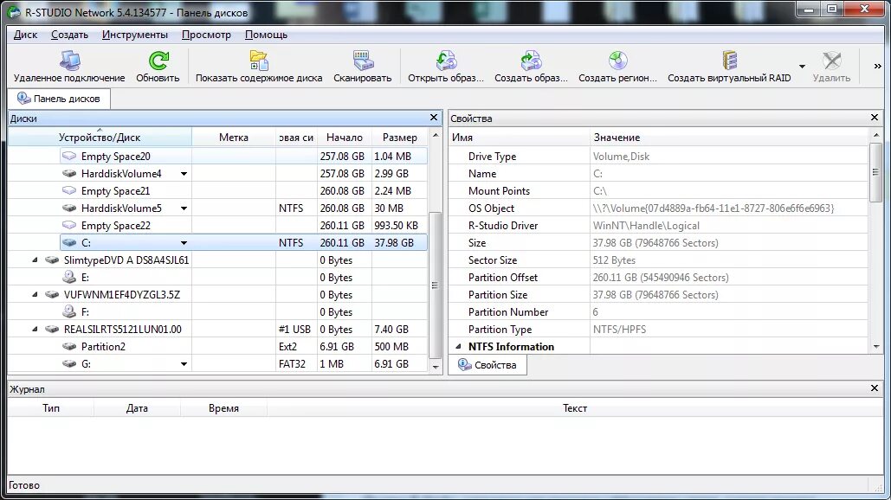Click Создать регион toolbar icon
Image resolution: width=891 pixels, height=500 pixels.
[617, 61]
